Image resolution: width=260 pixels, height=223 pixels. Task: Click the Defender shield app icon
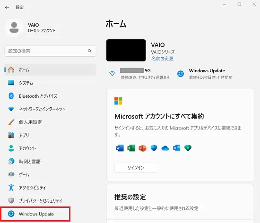154,148
